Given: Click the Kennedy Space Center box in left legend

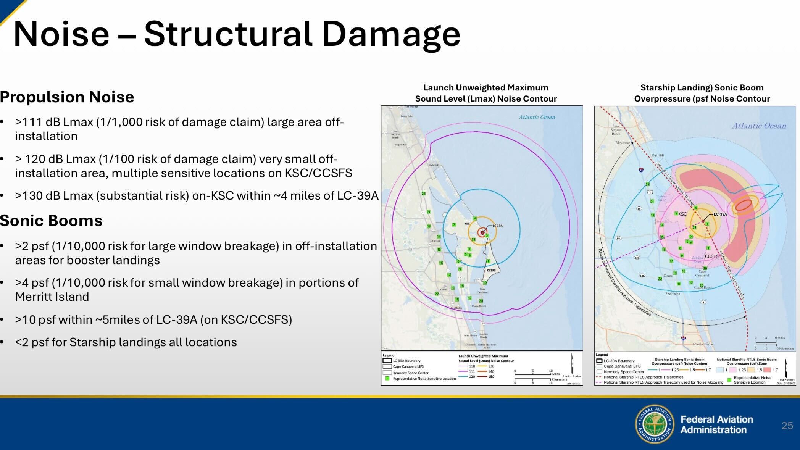Looking at the screenshot, I should 387,373.
